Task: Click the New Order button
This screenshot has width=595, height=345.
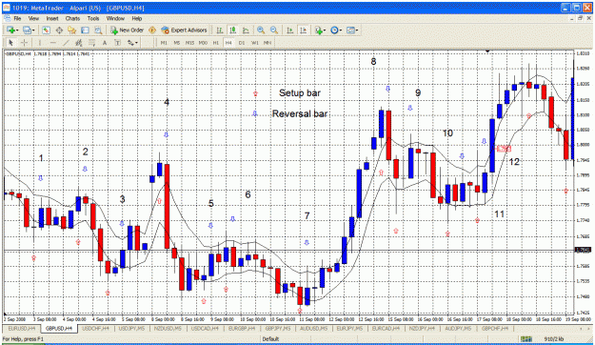Action: click(x=128, y=30)
